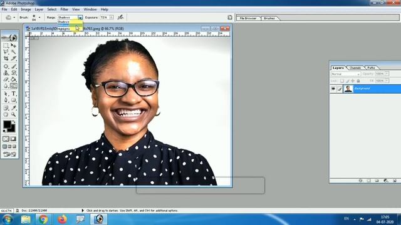Screen dimensions: 401x225
Task: Select the Slice tool
Action: [x=14, y=58]
